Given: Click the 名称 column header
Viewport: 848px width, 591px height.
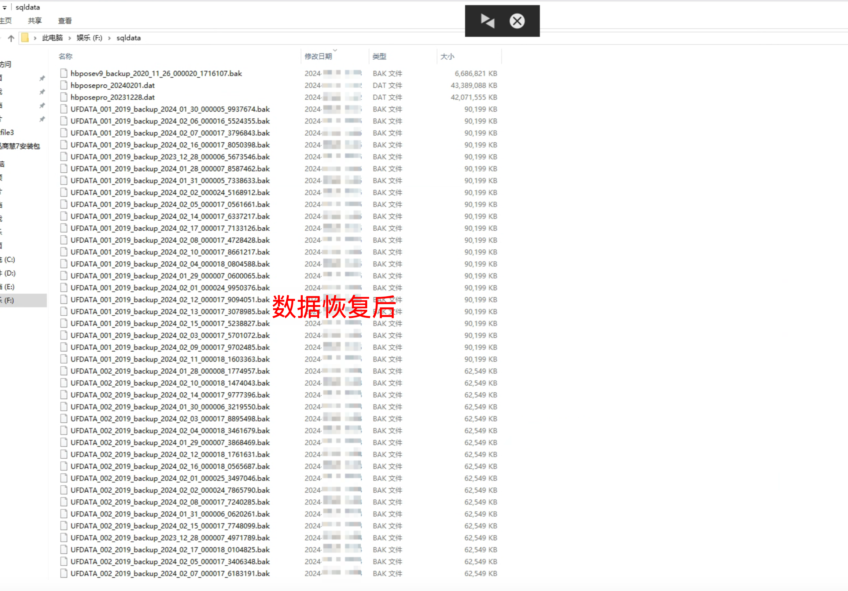Looking at the screenshot, I should tap(65, 56).
